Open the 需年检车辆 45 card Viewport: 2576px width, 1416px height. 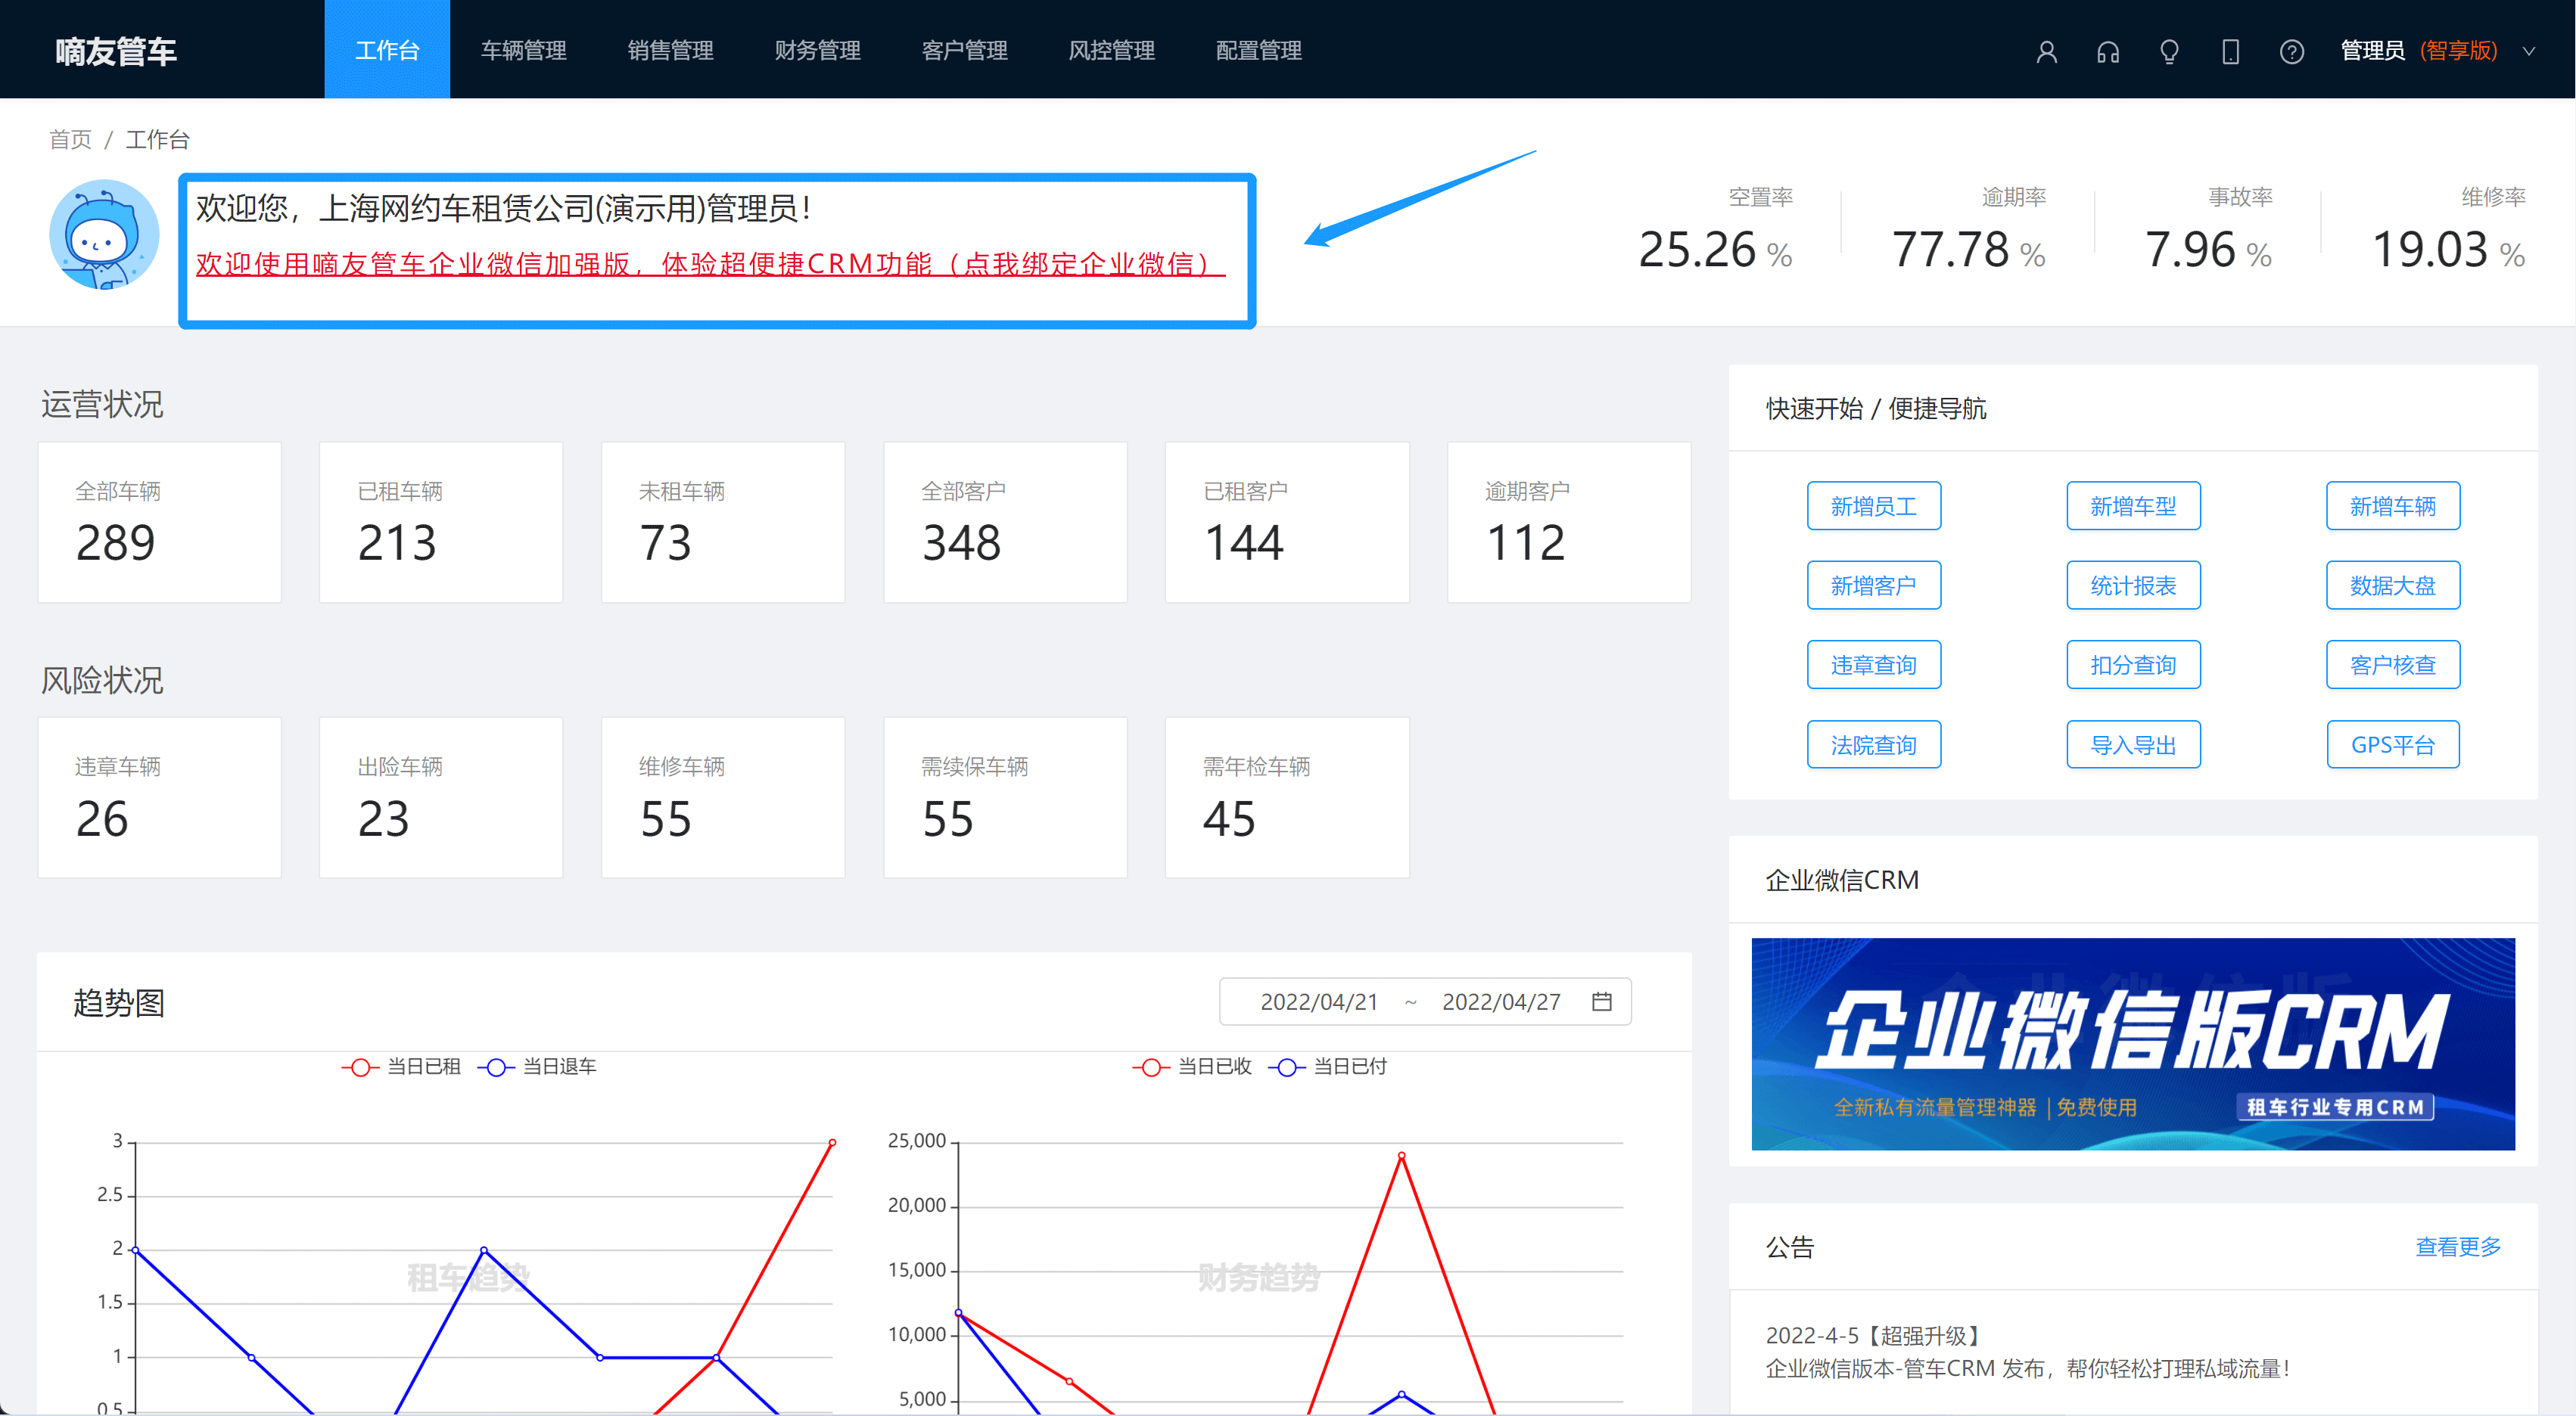[1287, 797]
